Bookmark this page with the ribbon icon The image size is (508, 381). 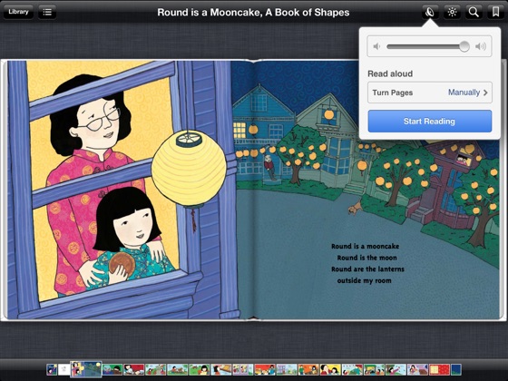click(495, 12)
